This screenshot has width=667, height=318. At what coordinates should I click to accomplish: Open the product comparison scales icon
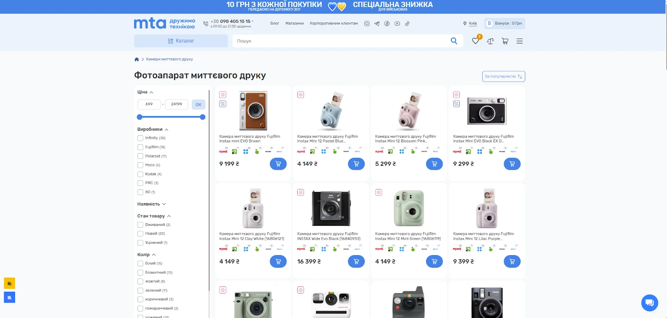490,41
